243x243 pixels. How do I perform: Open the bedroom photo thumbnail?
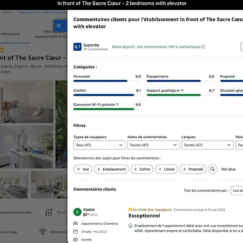pyautogui.click(x=26, y=102)
